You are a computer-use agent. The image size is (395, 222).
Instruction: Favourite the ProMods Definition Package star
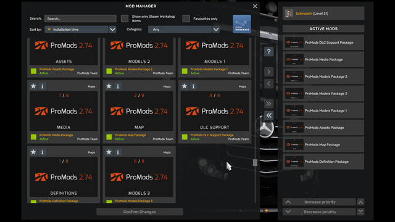coord(33,152)
